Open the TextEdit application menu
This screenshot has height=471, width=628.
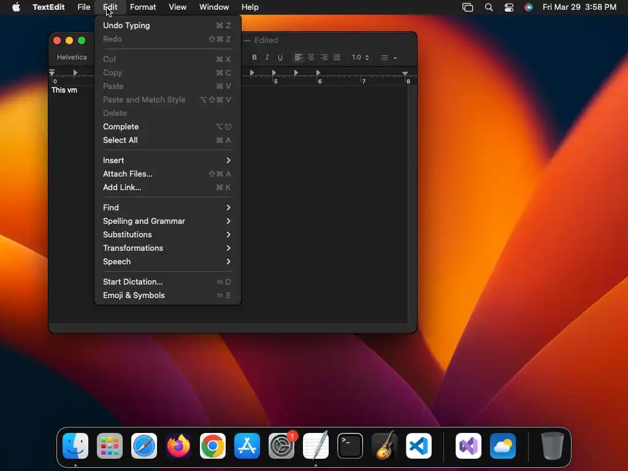pos(48,7)
